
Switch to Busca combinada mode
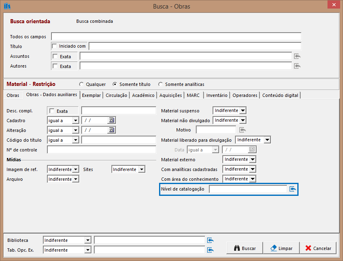click(x=95, y=21)
